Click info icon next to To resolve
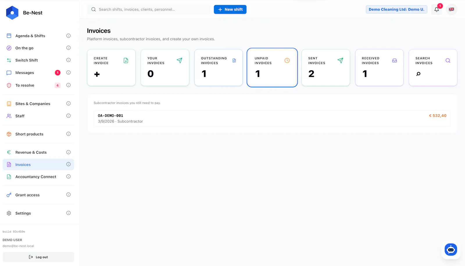The image size is (465, 266). 68,85
